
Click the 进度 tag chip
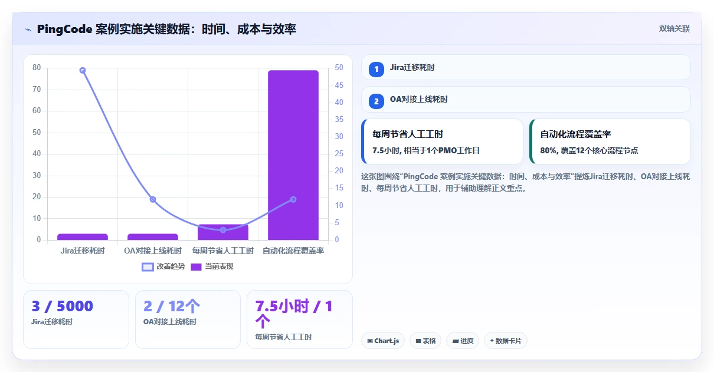[463, 341]
